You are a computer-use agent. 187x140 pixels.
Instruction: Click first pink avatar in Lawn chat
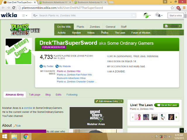(138, 117)
